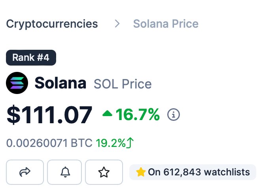Click the Solana logo icon
The height and width of the screenshot is (188, 257).
(x=17, y=83)
